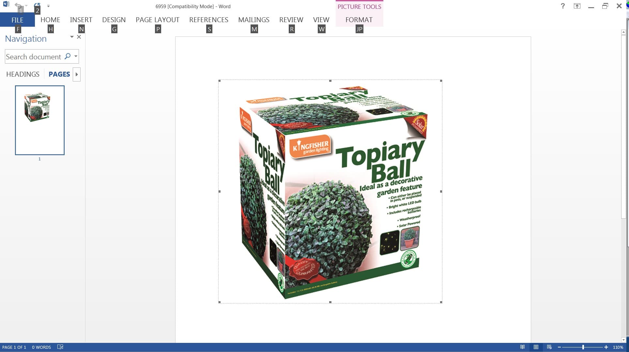This screenshot has height=352, width=629.
Task: Click the Word application icon in title bar
Action: [x=6, y=5]
